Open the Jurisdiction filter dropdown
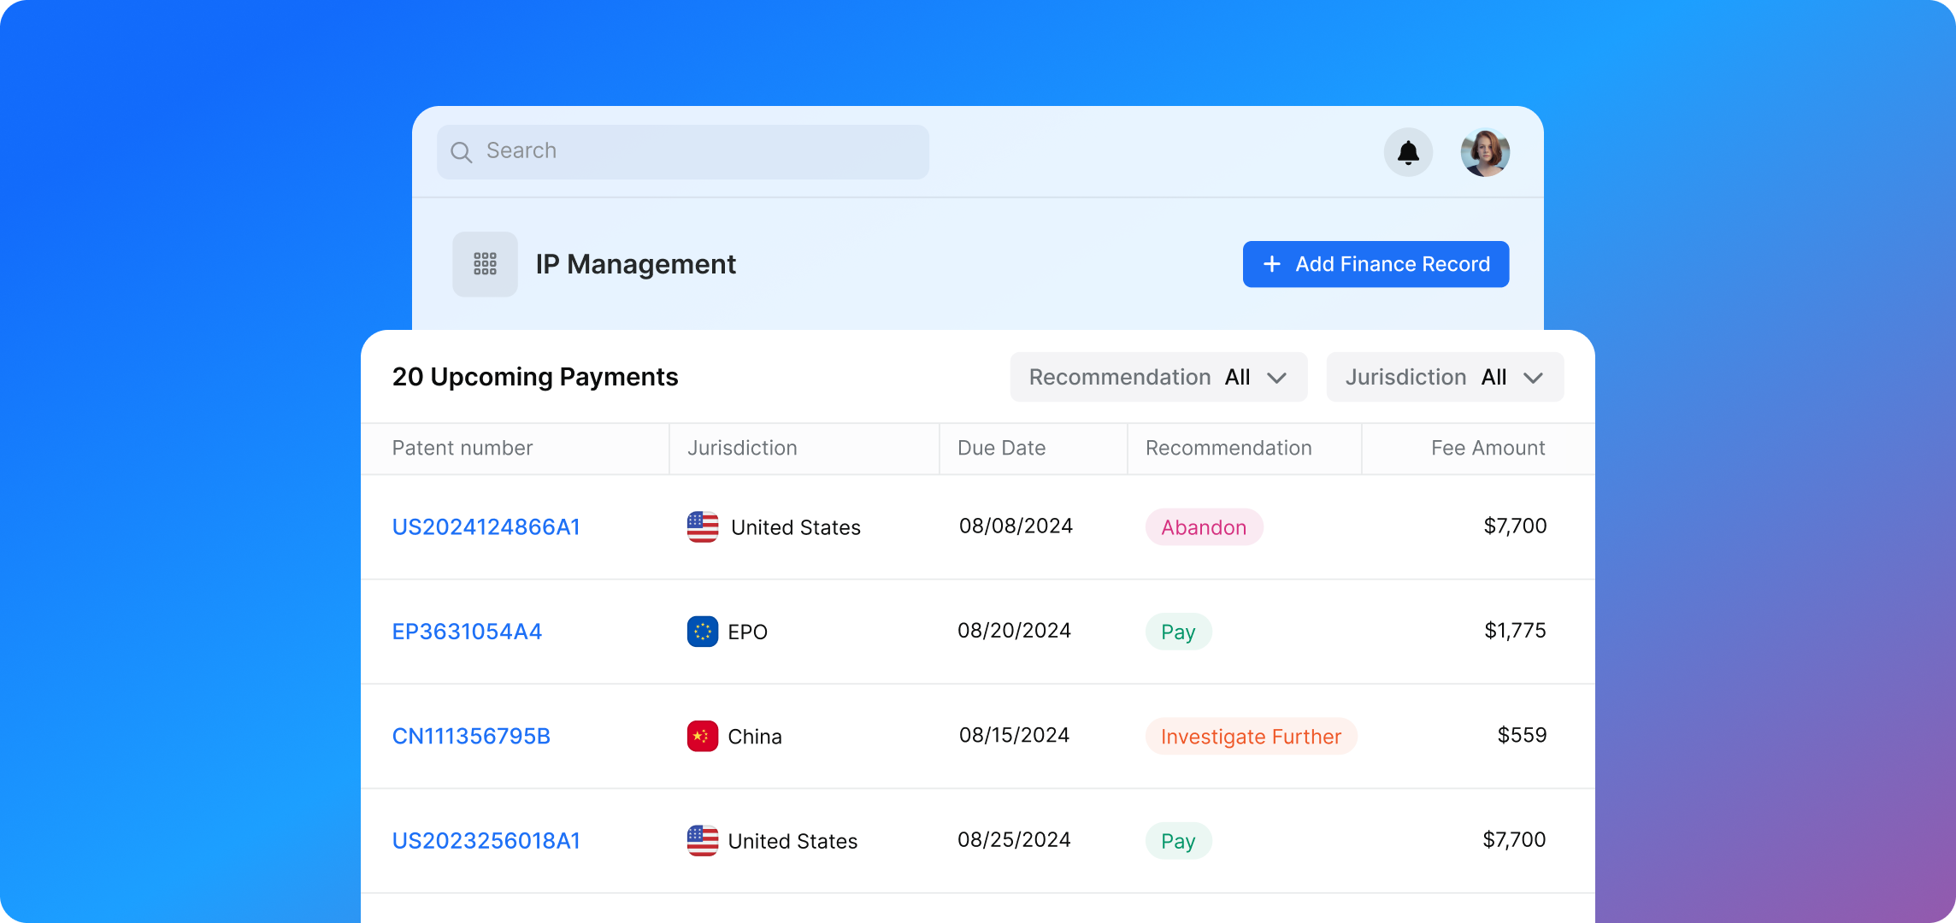Image resolution: width=1956 pixels, height=923 pixels. [x=1445, y=377]
